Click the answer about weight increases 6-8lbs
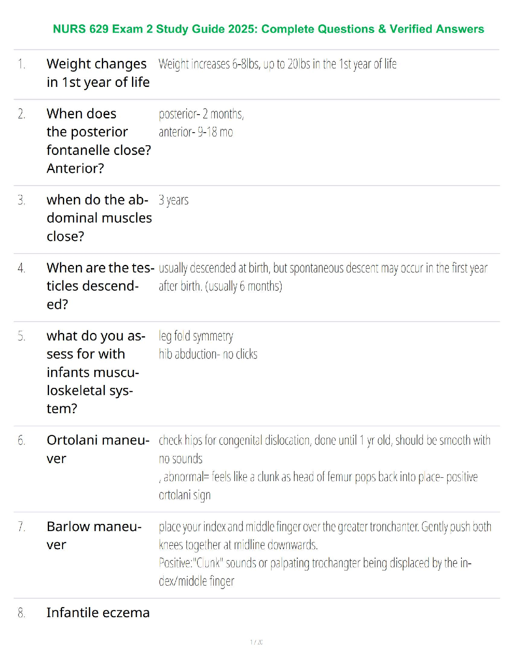The height and width of the screenshot is (665, 513). (277, 64)
